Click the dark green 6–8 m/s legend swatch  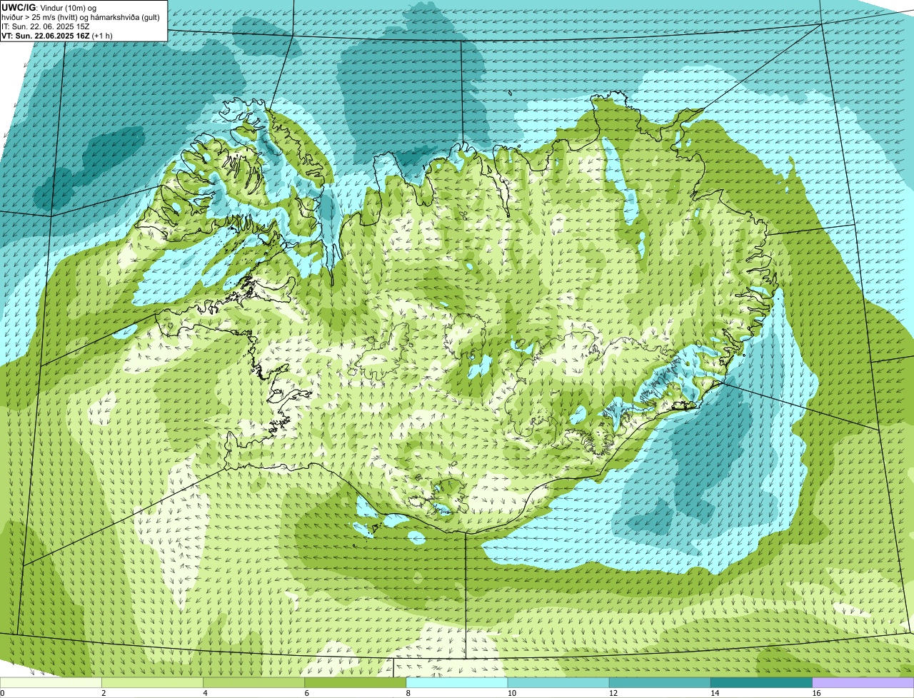click(x=356, y=683)
